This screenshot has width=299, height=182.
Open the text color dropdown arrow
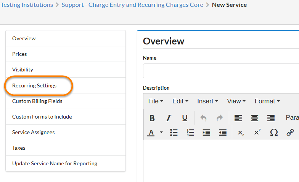161,133
